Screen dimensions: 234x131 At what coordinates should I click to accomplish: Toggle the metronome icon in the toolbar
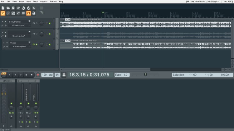[34, 8]
